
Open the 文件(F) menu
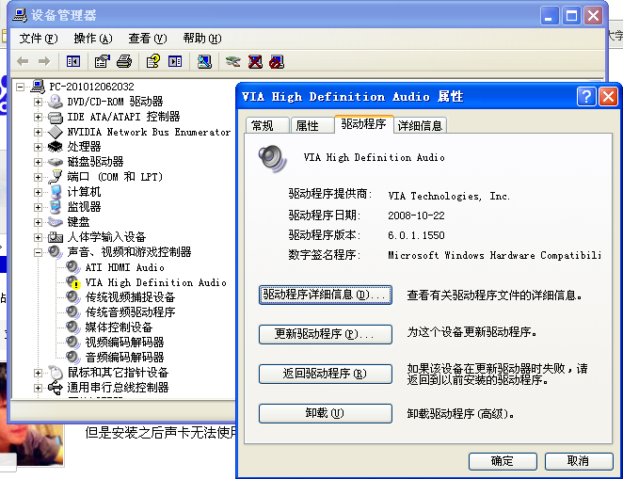[x=39, y=39]
